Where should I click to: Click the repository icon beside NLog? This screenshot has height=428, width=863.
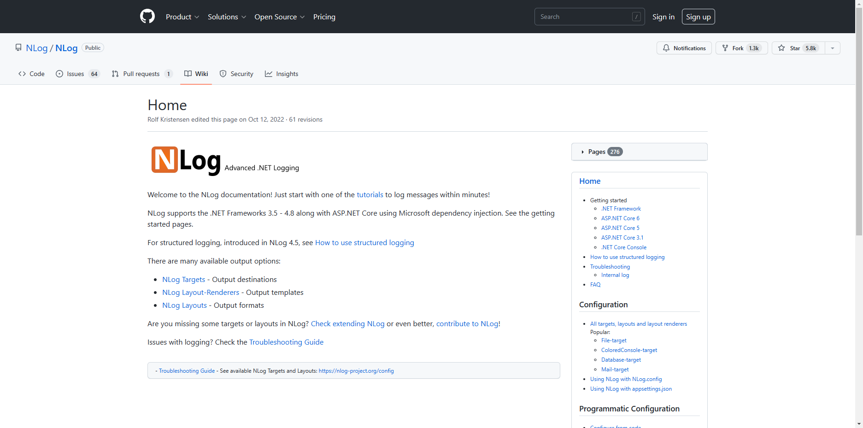(x=18, y=48)
